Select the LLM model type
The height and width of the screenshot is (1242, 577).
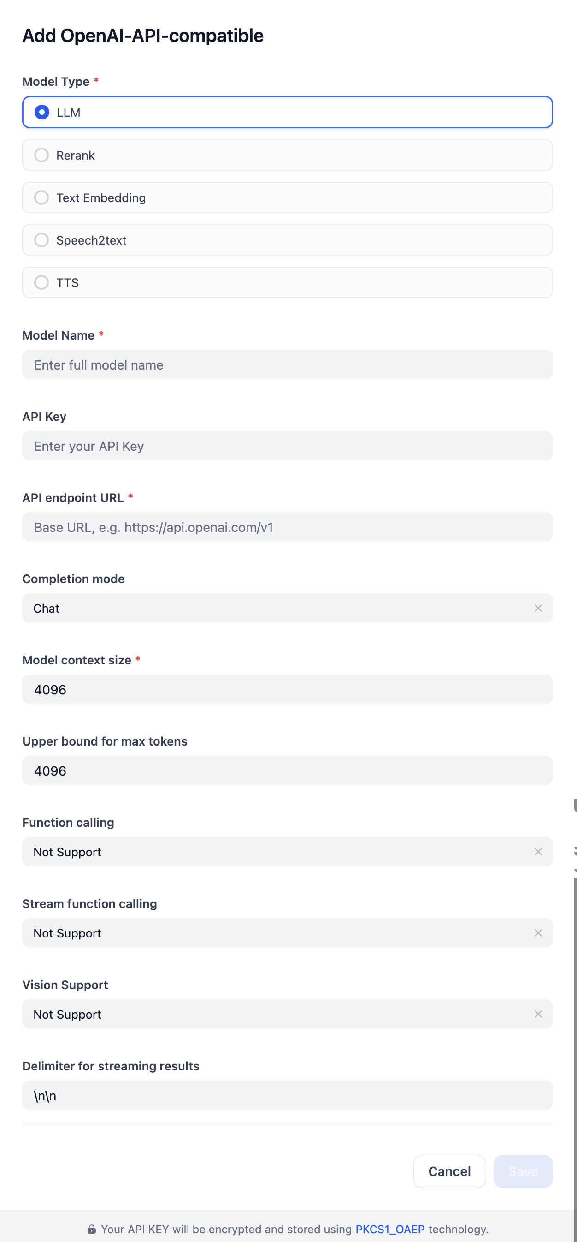pyautogui.click(x=42, y=112)
